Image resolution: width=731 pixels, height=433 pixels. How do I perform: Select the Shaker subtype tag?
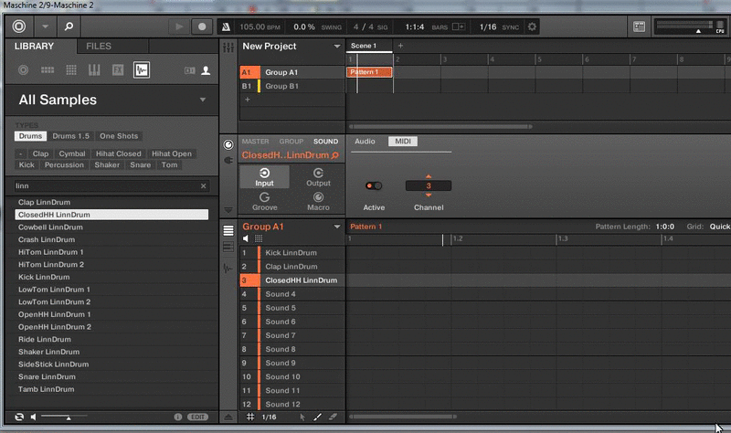point(107,165)
